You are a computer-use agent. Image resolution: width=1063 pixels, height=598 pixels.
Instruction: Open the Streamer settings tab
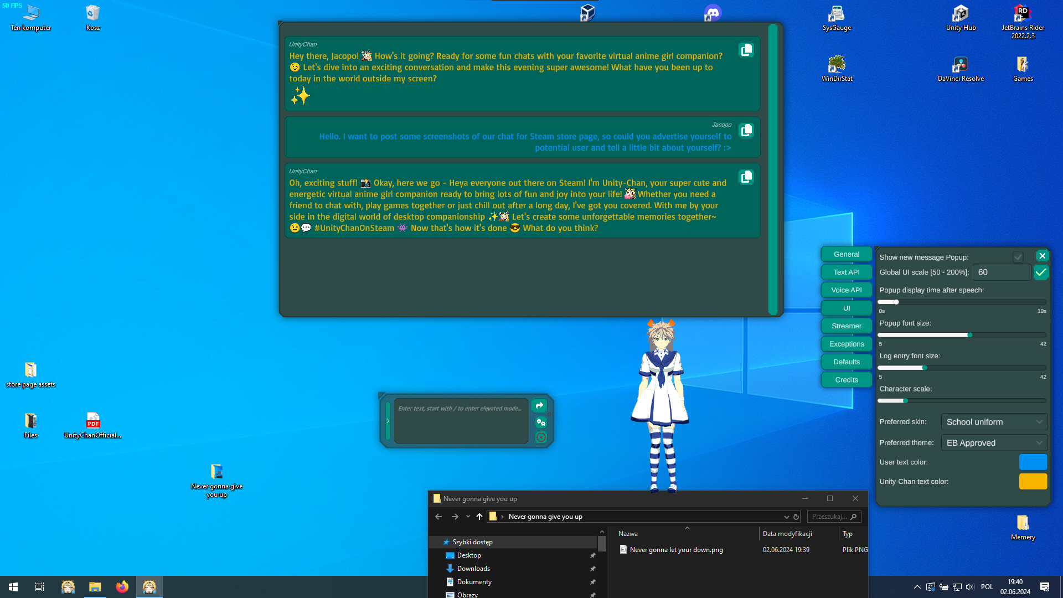(847, 326)
